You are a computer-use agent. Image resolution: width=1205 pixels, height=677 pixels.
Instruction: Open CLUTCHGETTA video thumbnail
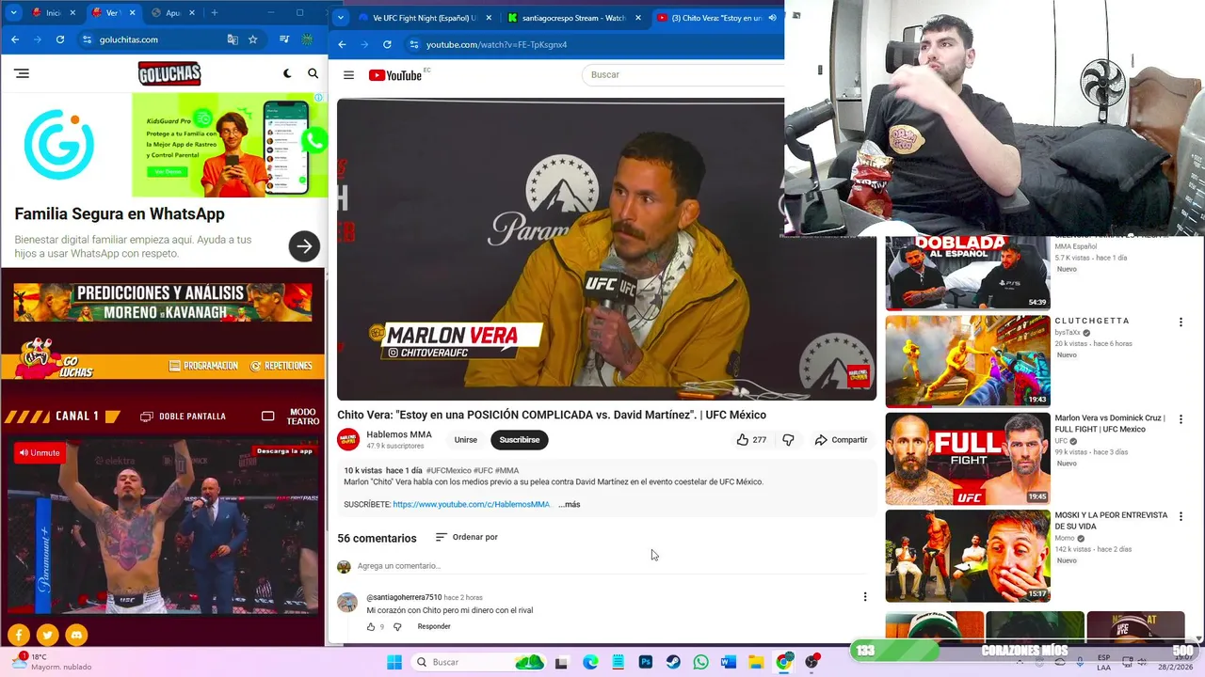968,361
